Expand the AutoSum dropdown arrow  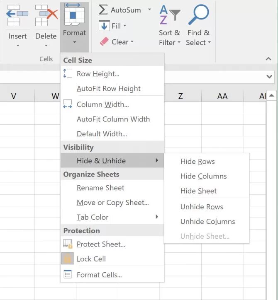click(149, 10)
